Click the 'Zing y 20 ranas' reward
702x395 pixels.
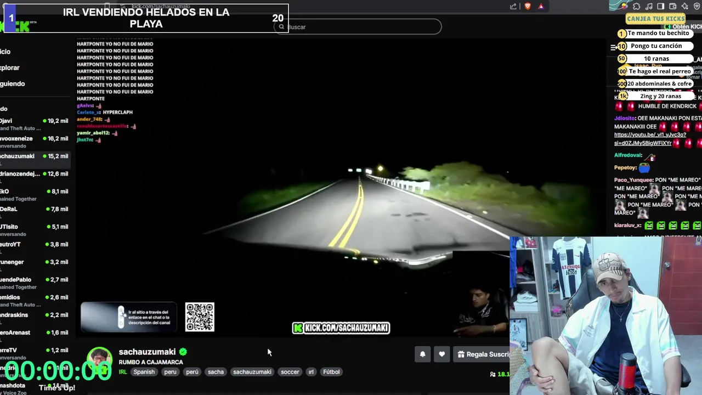[x=656, y=96]
